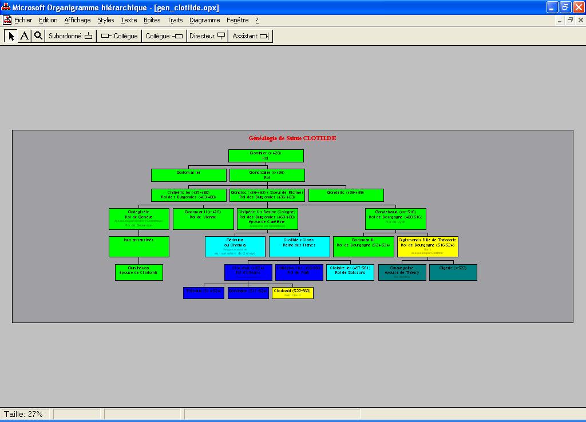
Task: Activate the text tool (A)
Action: [25, 36]
